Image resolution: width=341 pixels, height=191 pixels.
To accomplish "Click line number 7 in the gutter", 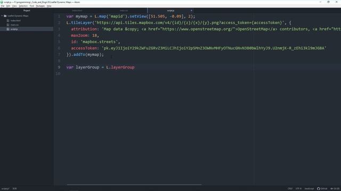I will pyautogui.click(x=59, y=54).
